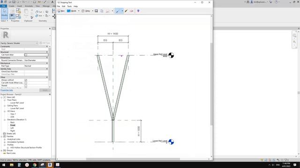Screen dimensions: 300x168
Task: Click Revit application logo icon
Action: 2,2
